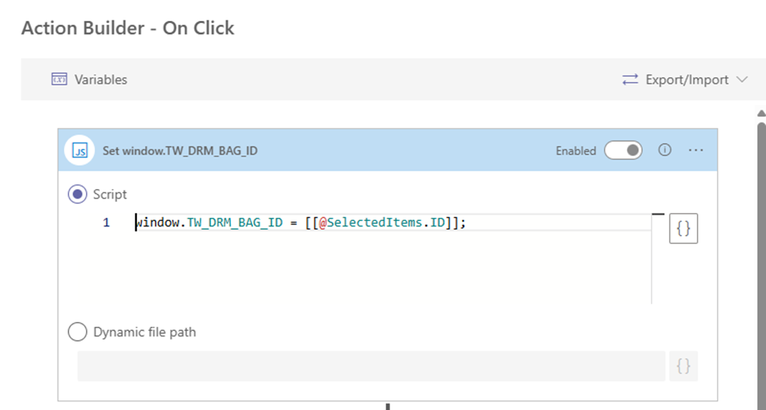
Task: Click line number 1 in the script editor
Action: pyautogui.click(x=107, y=223)
